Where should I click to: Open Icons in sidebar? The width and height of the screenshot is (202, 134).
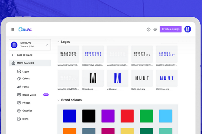pyautogui.click(x=25, y=119)
